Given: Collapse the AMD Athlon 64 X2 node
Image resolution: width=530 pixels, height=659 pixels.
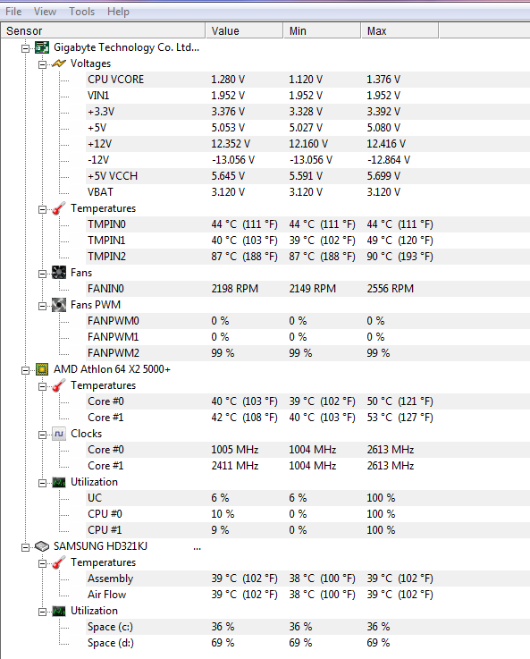Looking at the screenshot, I should [26, 370].
